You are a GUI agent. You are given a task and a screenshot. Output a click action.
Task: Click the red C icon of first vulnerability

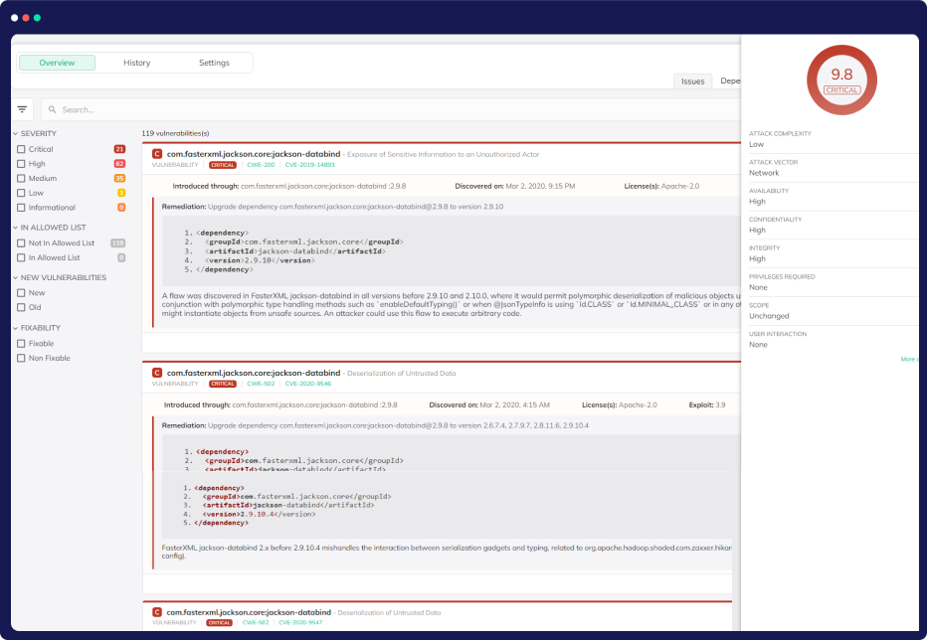[x=157, y=154]
